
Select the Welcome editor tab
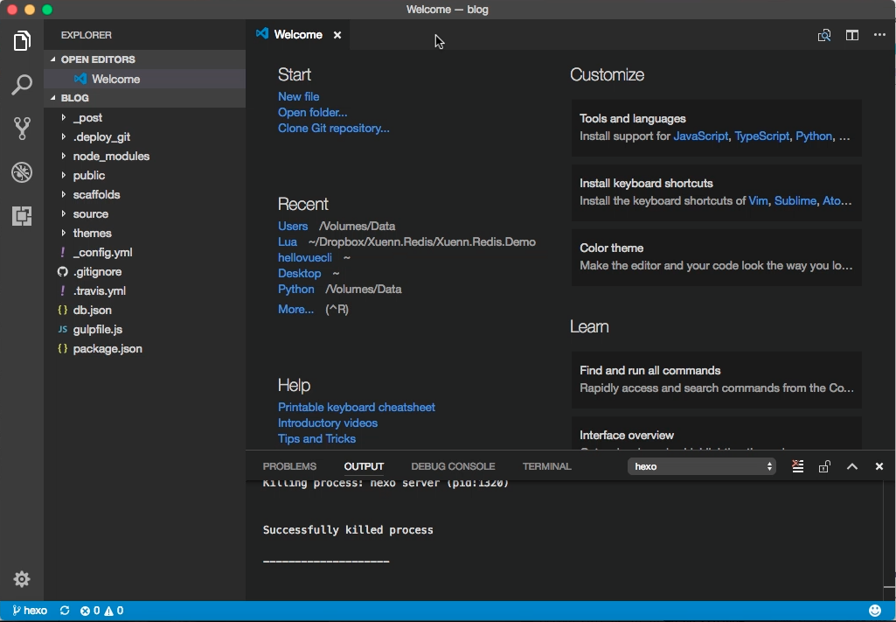[x=298, y=35]
